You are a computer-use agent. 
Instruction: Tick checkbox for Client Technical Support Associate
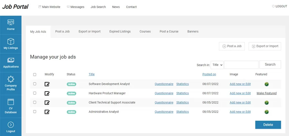click(x=35, y=102)
